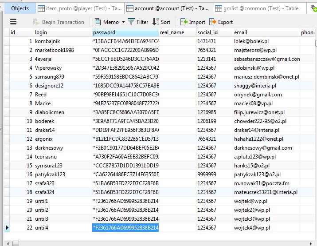Switch to item_proto @player table tab
The image size is (317, 246).
(80, 8)
